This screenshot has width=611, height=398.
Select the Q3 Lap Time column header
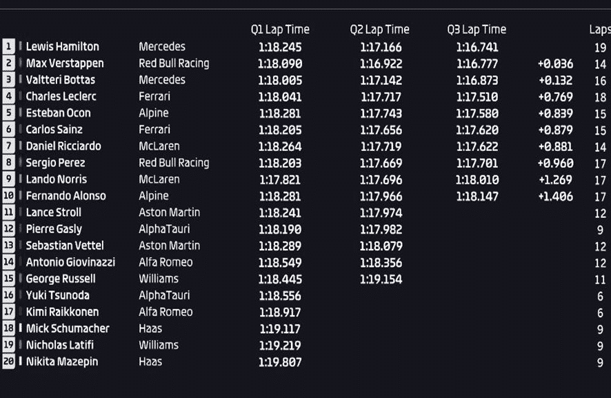point(477,29)
